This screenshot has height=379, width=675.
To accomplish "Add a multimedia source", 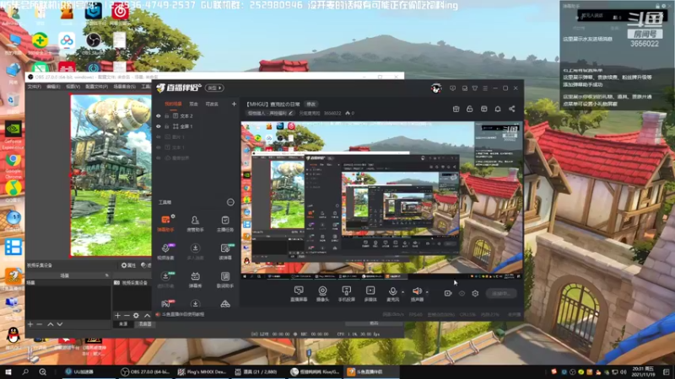I will pyautogui.click(x=370, y=293).
